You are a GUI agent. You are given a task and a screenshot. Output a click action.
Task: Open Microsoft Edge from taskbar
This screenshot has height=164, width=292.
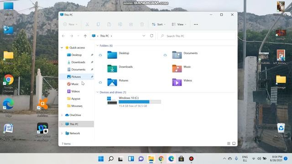pos(171,159)
